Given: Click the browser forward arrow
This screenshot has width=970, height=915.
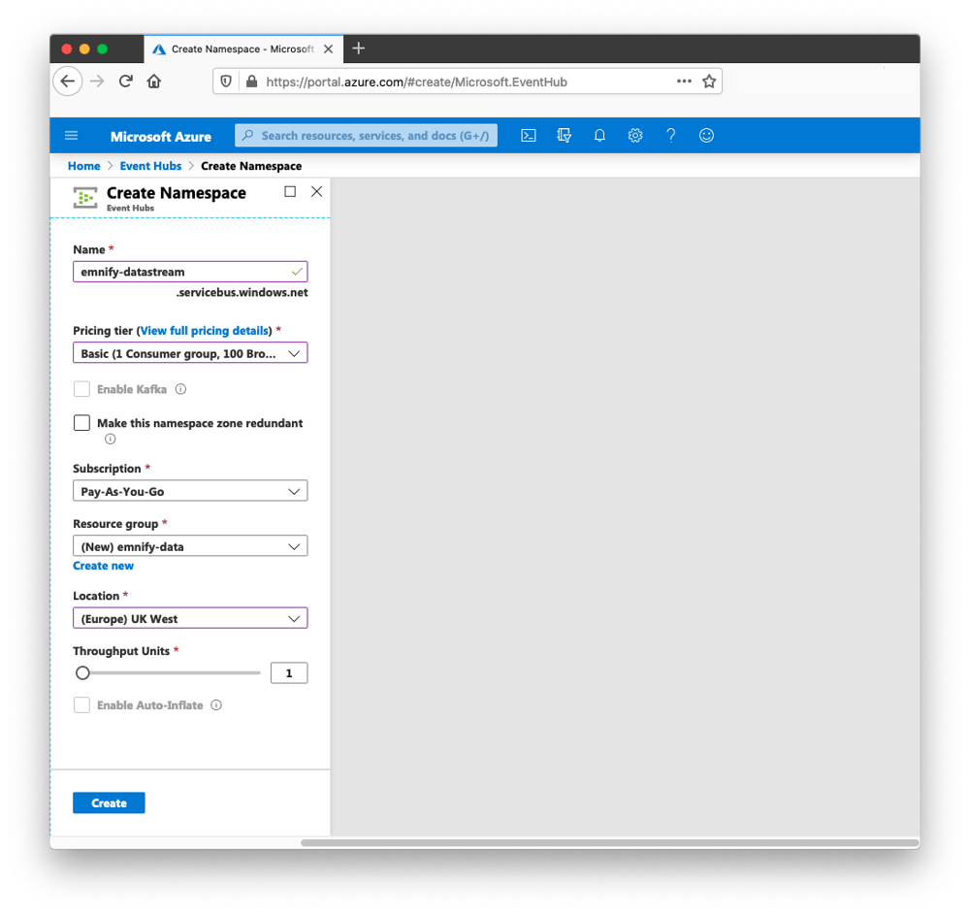Looking at the screenshot, I should (97, 82).
